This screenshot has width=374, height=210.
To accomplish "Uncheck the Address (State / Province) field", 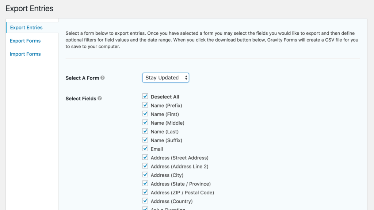I will point(145,184).
